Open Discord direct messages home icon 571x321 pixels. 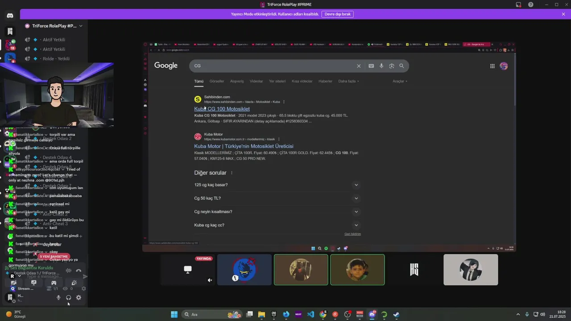10,16
